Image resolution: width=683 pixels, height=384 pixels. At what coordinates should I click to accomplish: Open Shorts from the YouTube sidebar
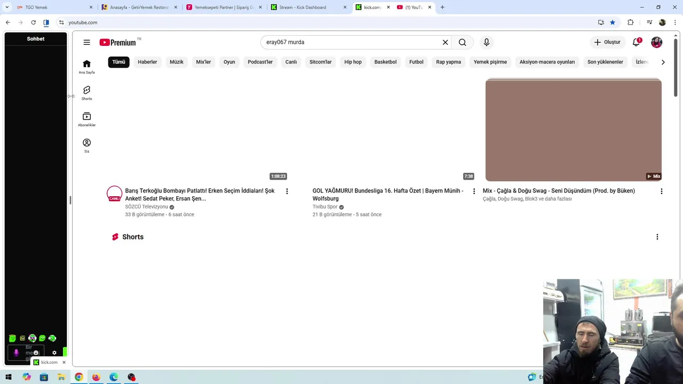pyautogui.click(x=86, y=93)
